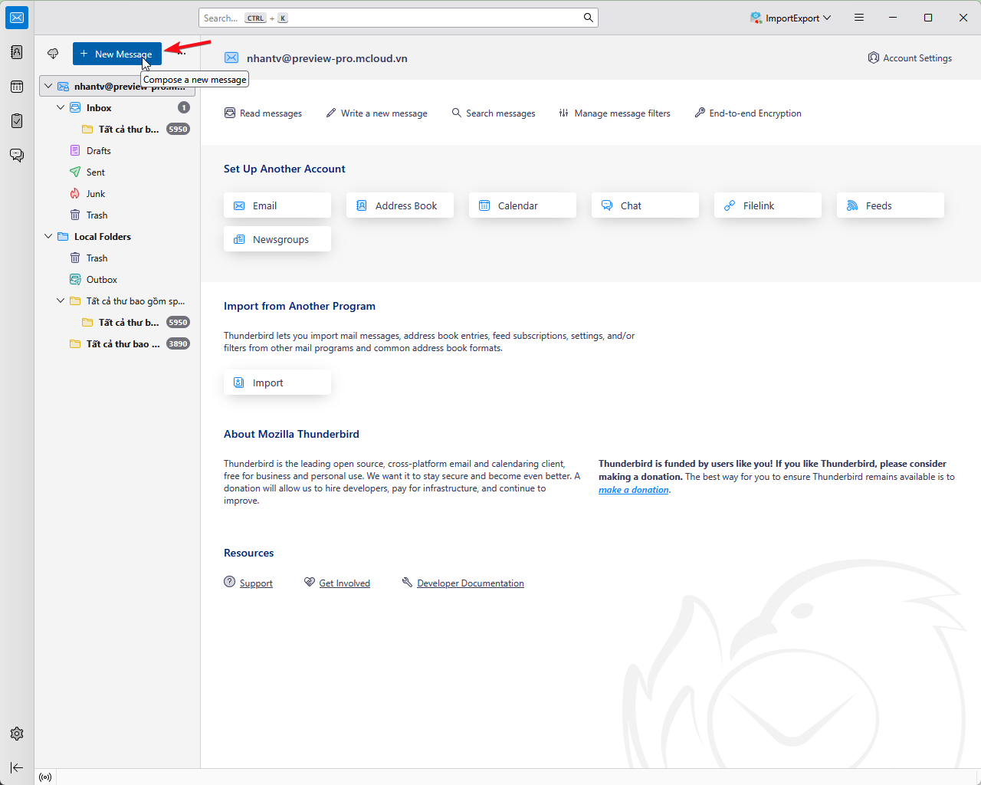Open Chat in the left spaces toolbar
Viewport: 981px width, 785px height.
(x=17, y=155)
